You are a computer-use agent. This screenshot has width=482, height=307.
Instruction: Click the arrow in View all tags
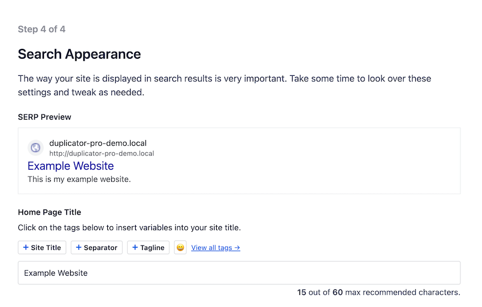237,248
